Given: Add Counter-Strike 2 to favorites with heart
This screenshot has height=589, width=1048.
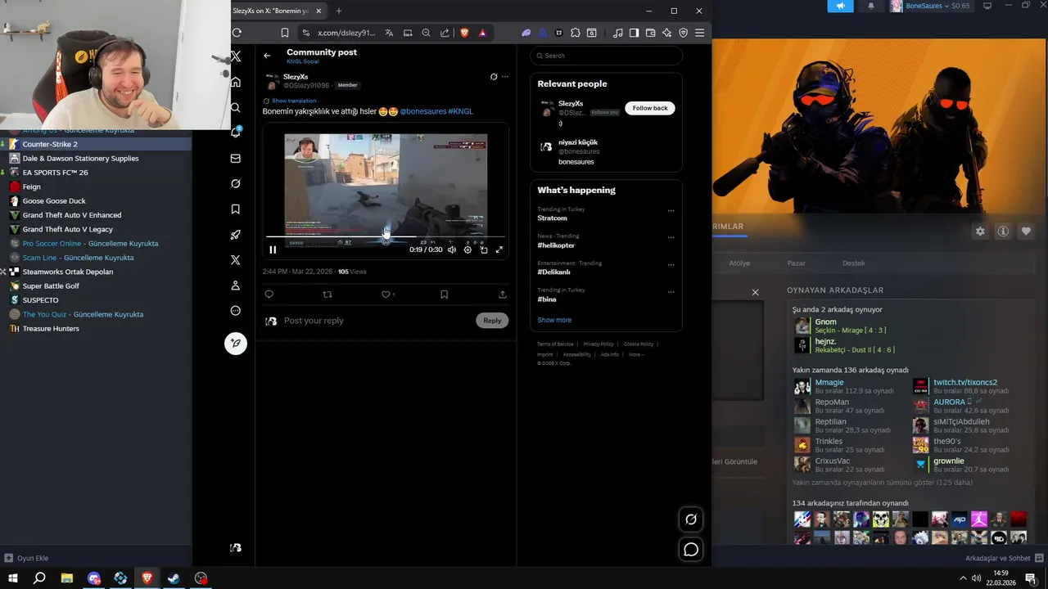Looking at the screenshot, I should 1026,232.
